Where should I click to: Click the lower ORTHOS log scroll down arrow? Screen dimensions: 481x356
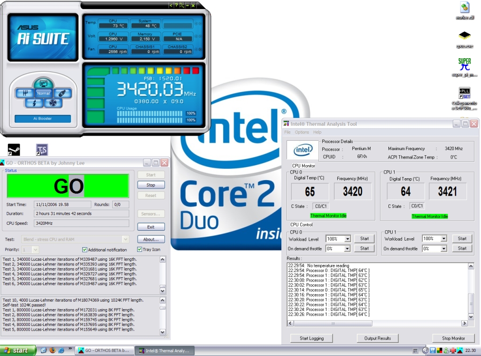[x=163, y=332]
